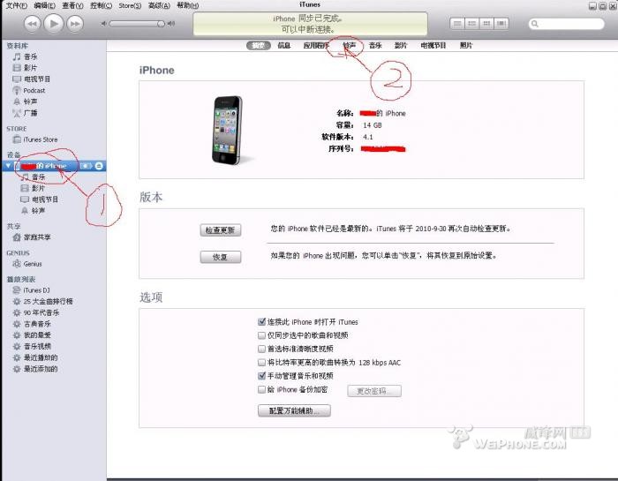Click the 更改密码 button
Screen dimensions: 618x481
tap(374, 391)
